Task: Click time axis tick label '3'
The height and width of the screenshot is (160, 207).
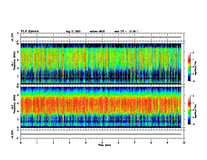Action: pyautogui.click(x=70, y=143)
